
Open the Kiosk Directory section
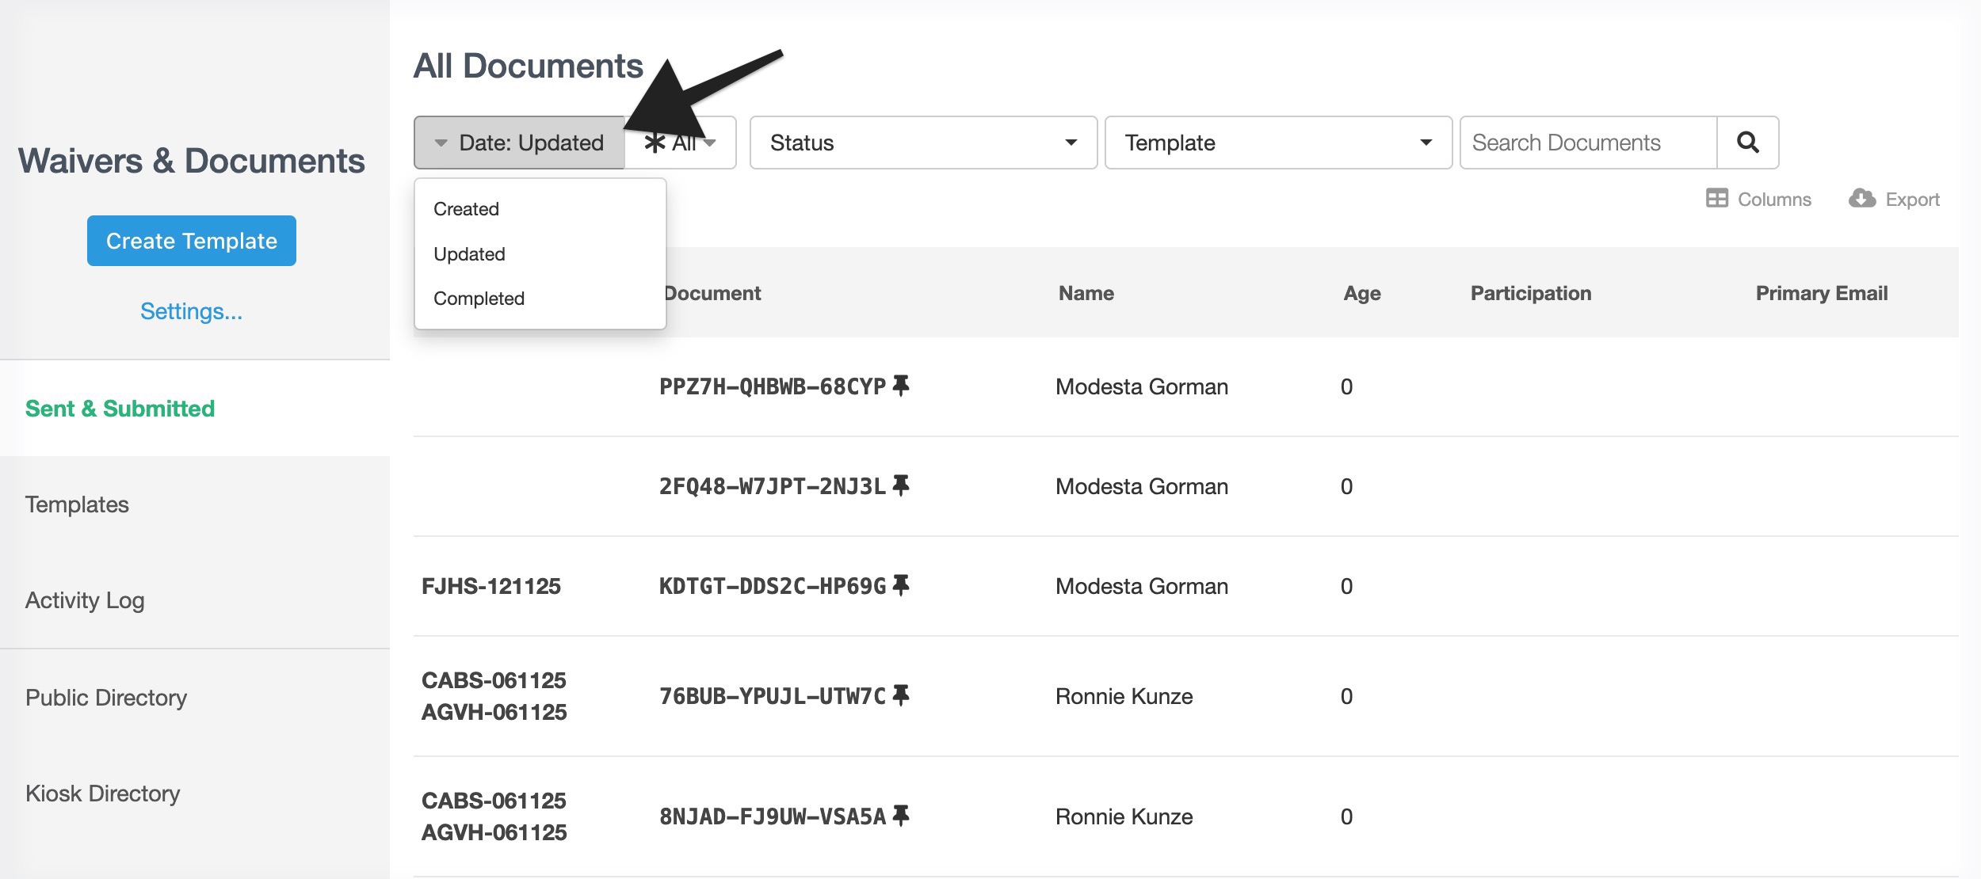point(195,793)
